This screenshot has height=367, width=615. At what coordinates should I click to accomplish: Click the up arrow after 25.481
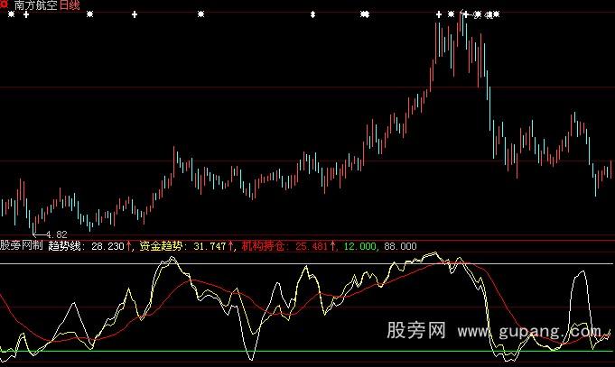(332, 244)
